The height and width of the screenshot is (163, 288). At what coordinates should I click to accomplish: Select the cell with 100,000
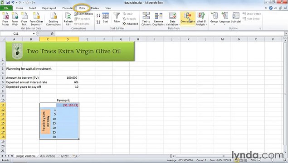[68, 78]
